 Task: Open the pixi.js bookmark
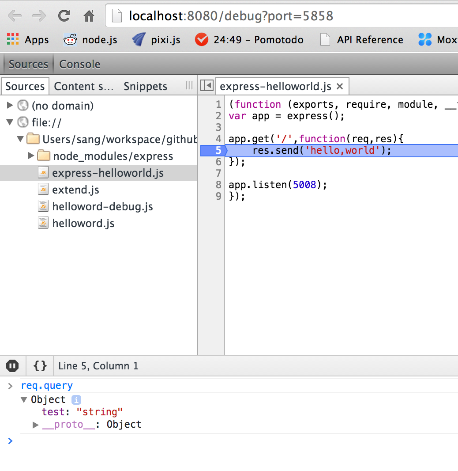coord(156,40)
